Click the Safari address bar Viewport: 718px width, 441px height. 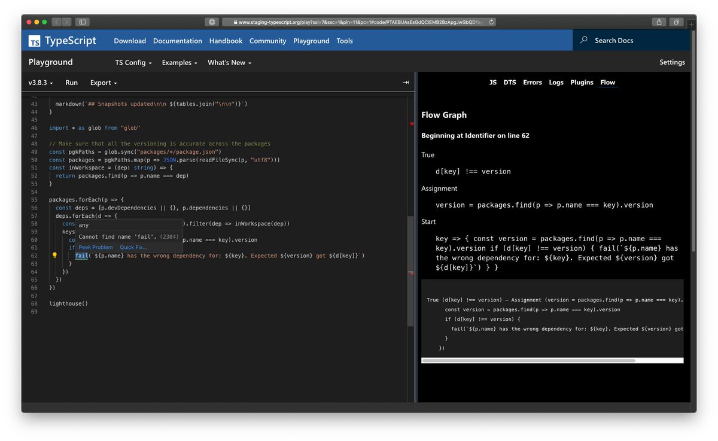tap(359, 22)
